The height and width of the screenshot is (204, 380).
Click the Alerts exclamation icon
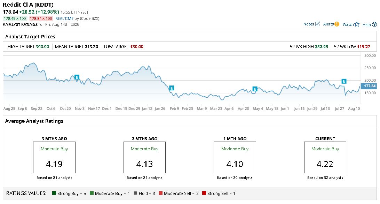coord(337,24)
